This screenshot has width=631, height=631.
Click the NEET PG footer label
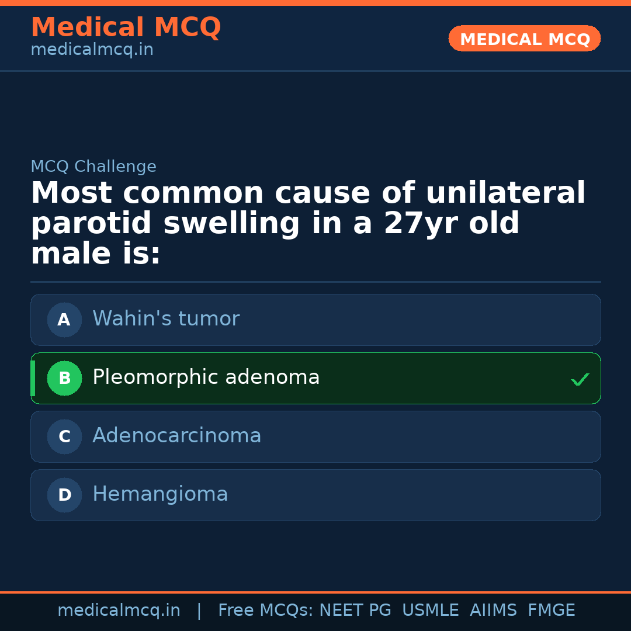click(x=355, y=611)
